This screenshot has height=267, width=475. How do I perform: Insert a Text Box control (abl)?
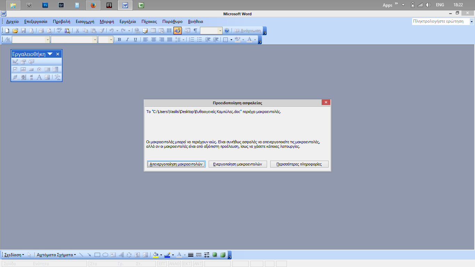point(23,69)
